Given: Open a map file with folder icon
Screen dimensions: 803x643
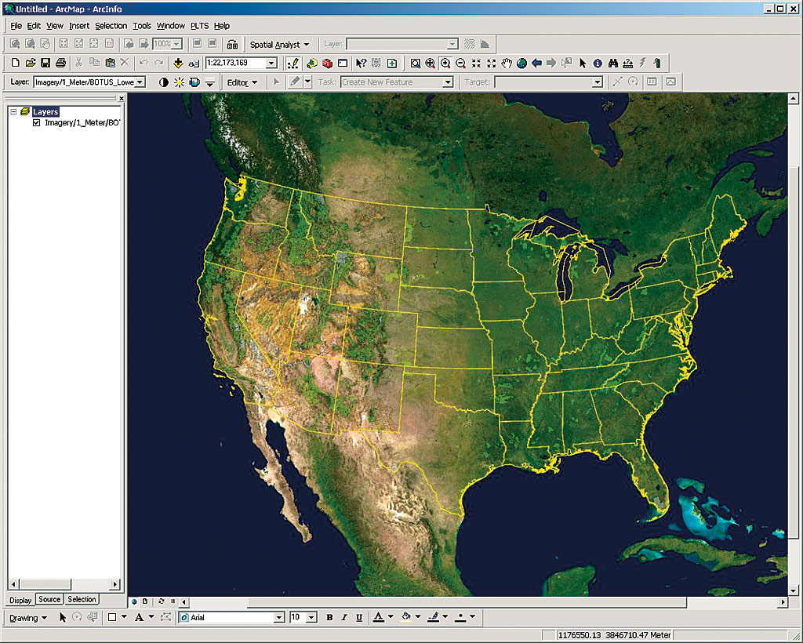Looking at the screenshot, I should [31, 63].
